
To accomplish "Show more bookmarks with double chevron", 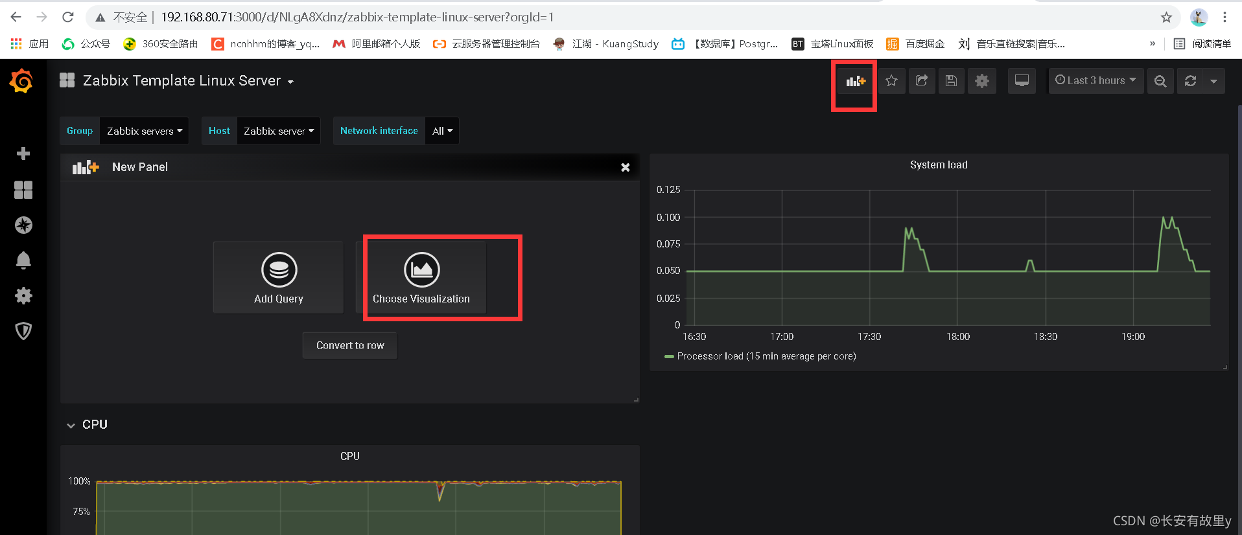I will coord(1152,44).
